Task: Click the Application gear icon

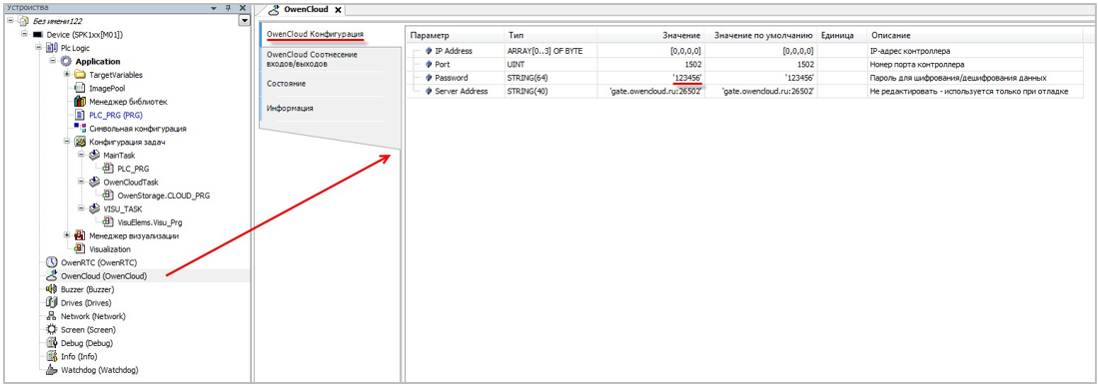Action: click(x=67, y=62)
